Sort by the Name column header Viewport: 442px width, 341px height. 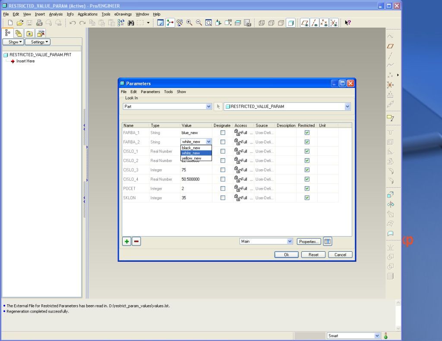[136, 125]
